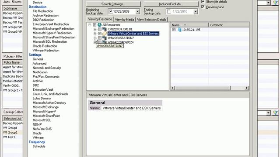The width and height of the screenshot is (280, 157).
Task: Open Archive Redirection settings
Action: pos(45,16)
